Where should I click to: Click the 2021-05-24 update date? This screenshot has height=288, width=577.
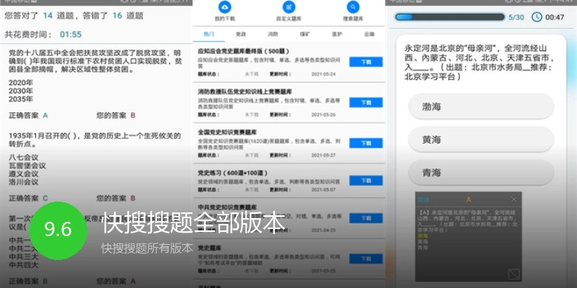point(323,74)
